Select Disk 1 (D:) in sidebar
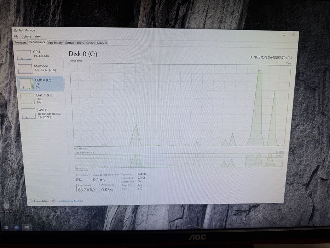This screenshot has height=248, width=330. coord(41,99)
